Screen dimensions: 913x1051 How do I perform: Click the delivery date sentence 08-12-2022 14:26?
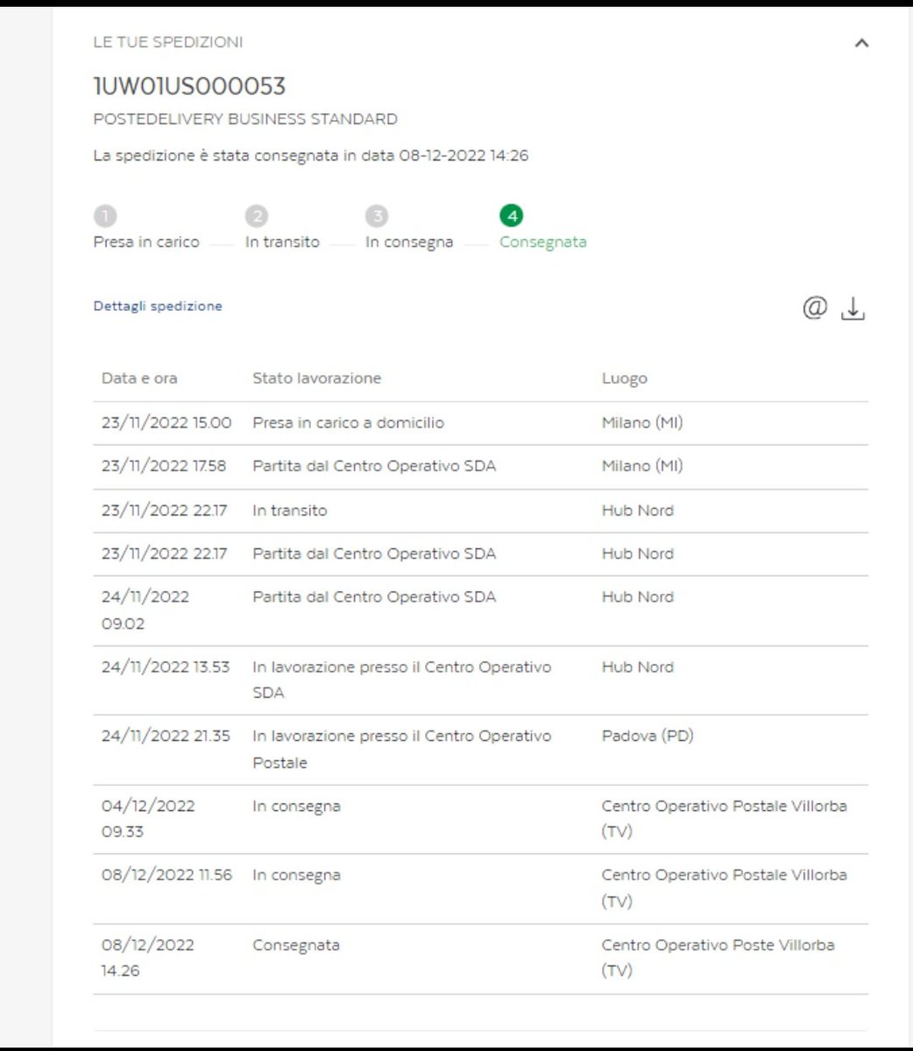click(x=311, y=156)
